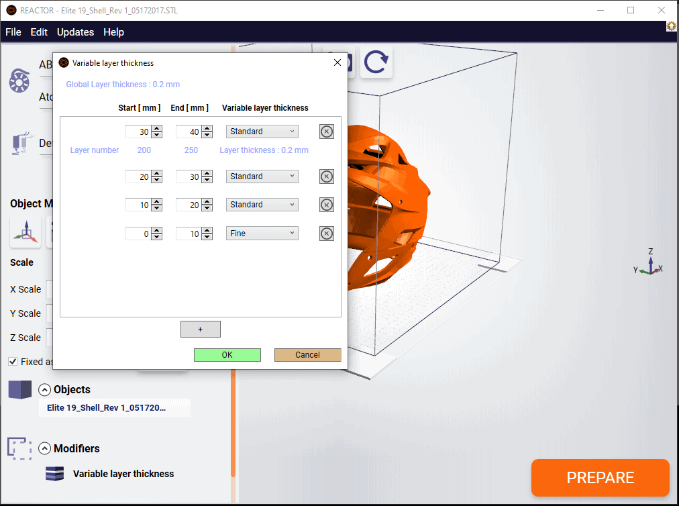Open the thickness dropdown for 20-30 mm row

(262, 176)
